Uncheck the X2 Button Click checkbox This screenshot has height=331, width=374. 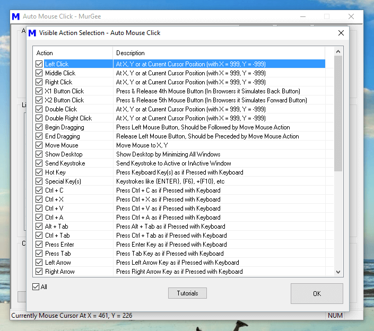click(39, 100)
